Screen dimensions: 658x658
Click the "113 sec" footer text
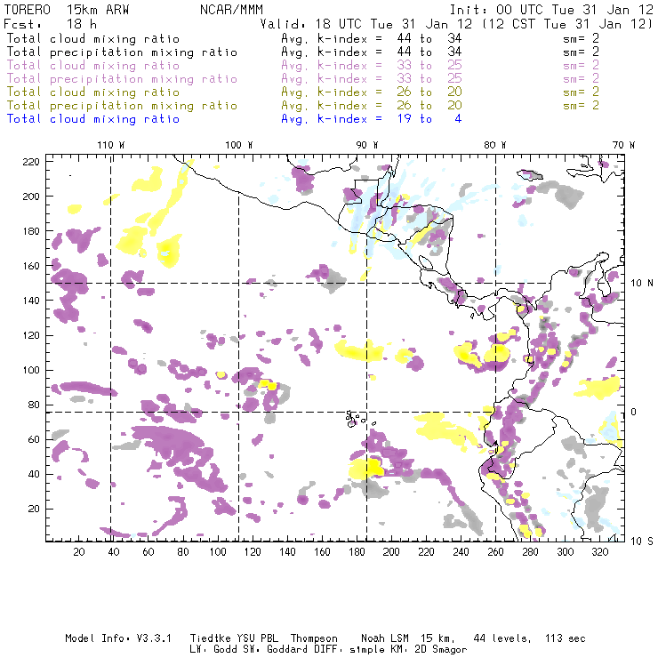[566, 638]
